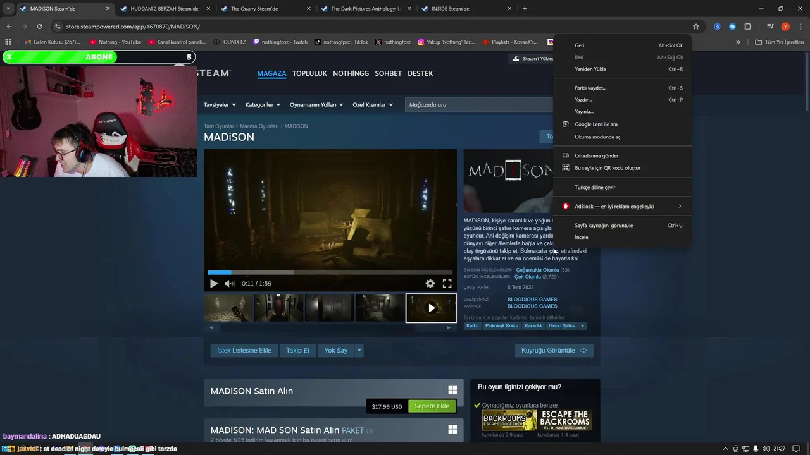The height and width of the screenshot is (455, 810).
Task: Choose Türkçe diline çevir
Action: click(623, 187)
